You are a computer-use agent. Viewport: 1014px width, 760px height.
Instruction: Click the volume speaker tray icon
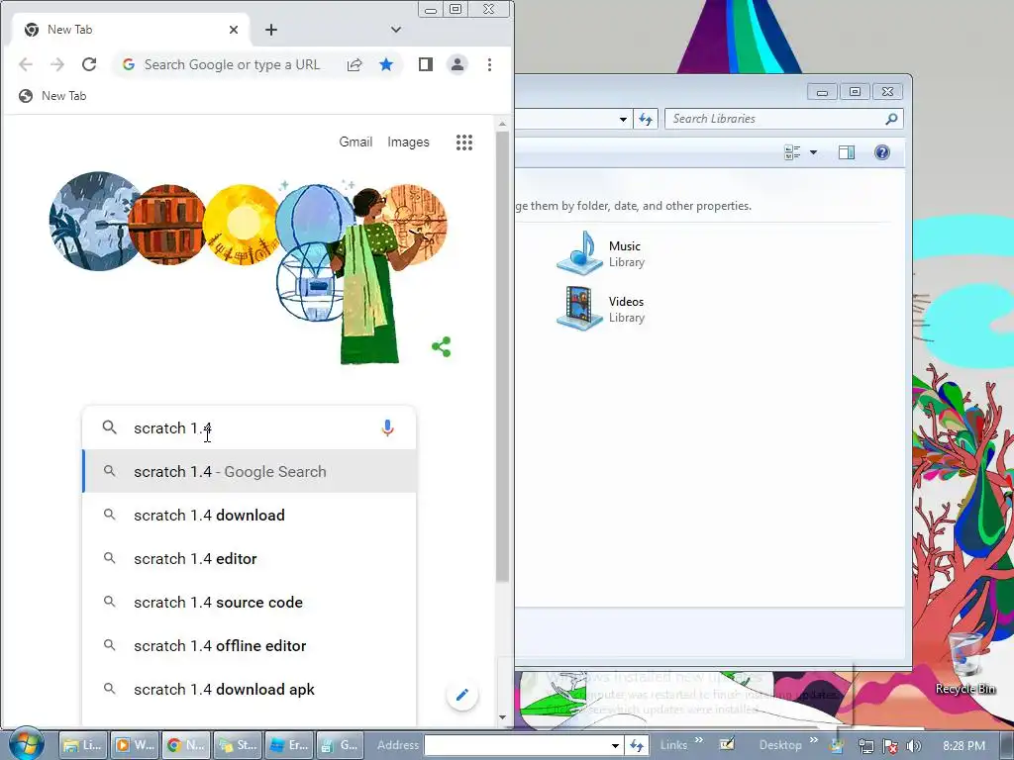pyautogui.click(x=913, y=746)
